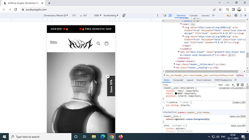The width and height of the screenshot is (249, 140).
Task: Click the height field showing 667
Action: pyautogui.click(x=85, y=16)
